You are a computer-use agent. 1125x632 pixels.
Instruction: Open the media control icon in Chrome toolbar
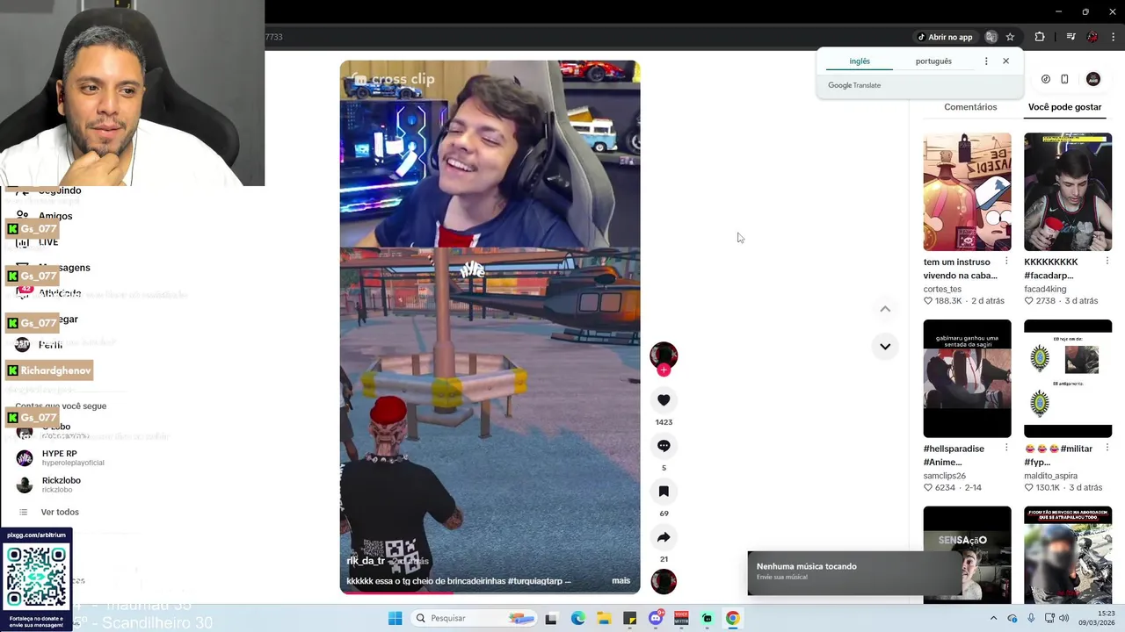[x=1071, y=37]
